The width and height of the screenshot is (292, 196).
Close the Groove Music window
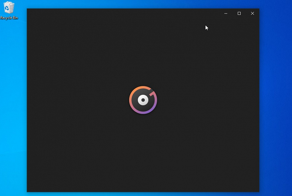coord(253,13)
